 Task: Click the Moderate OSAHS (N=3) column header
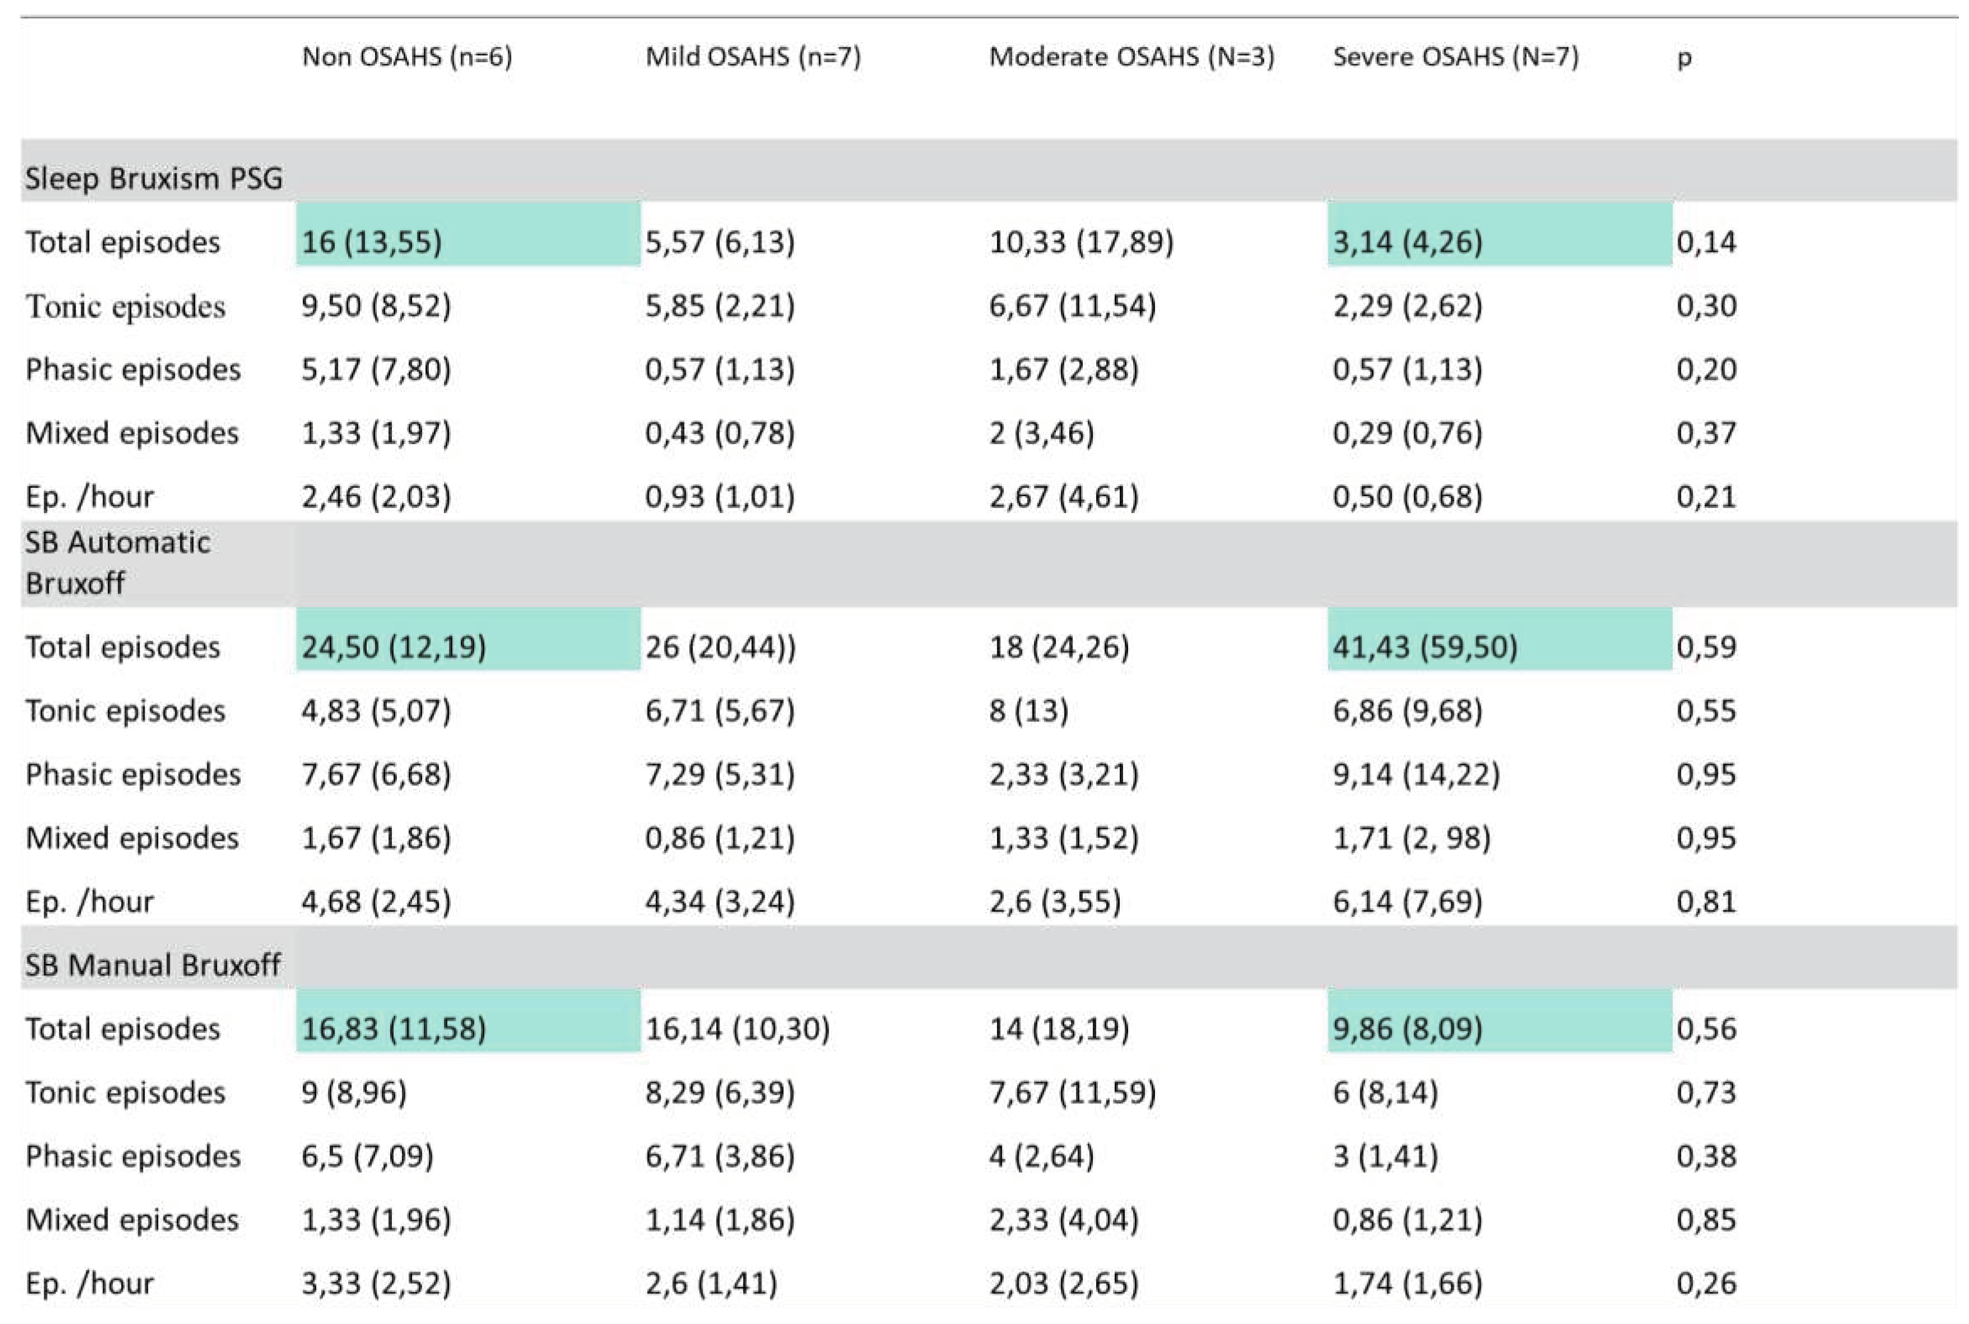[1131, 57]
